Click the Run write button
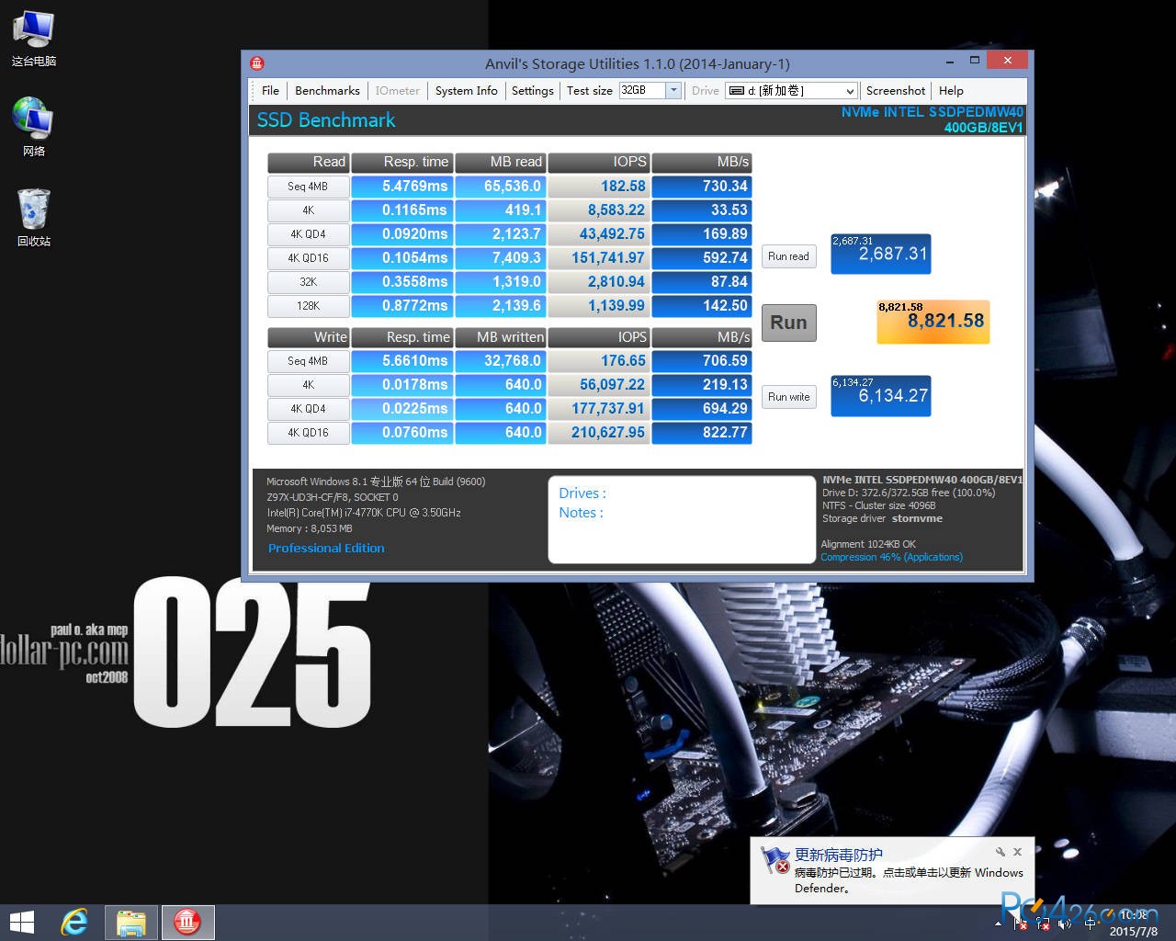 (x=789, y=397)
